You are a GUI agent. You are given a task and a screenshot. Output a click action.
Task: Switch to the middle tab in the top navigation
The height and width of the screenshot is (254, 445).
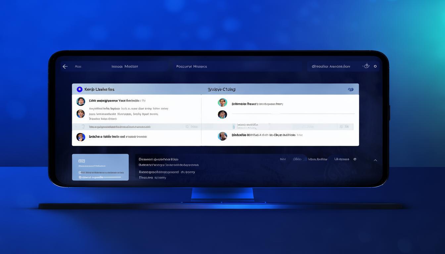coord(191,66)
